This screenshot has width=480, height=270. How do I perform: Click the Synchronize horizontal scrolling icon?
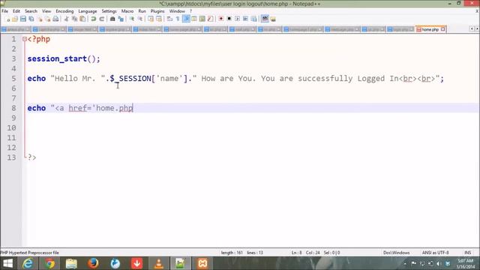(x=159, y=19)
